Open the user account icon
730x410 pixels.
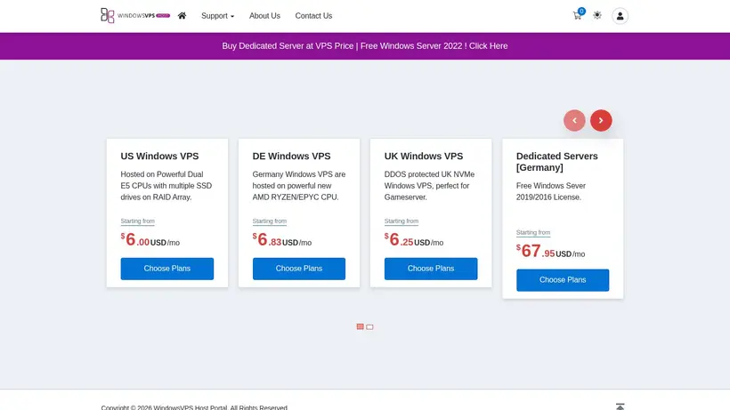(x=620, y=16)
